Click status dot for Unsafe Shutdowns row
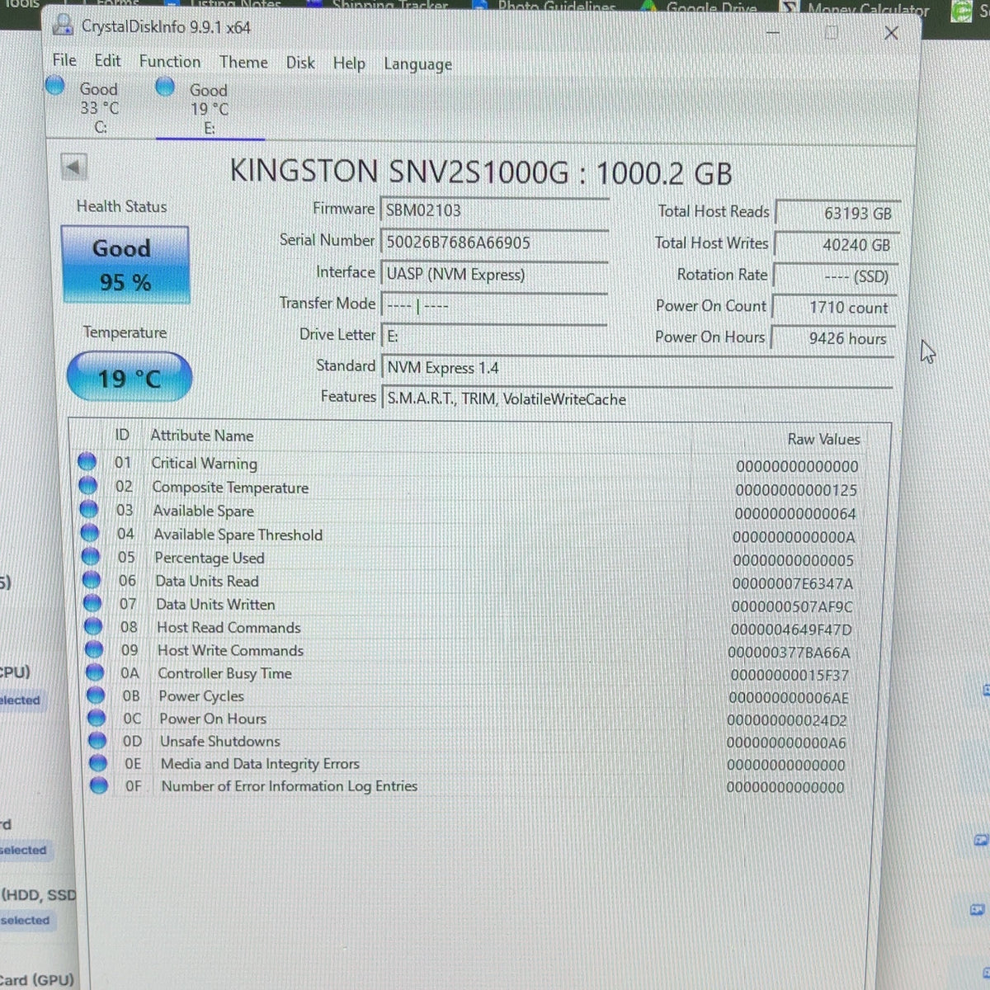 tap(97, 740)
